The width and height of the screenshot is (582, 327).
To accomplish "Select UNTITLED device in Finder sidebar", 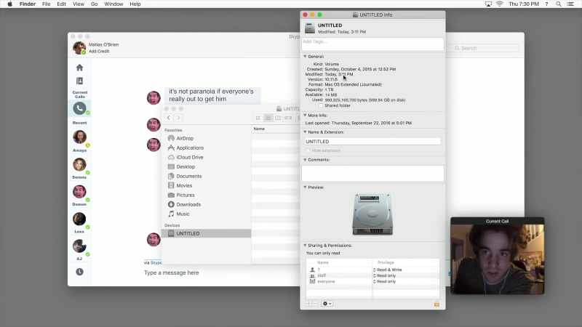I will pyautogui.click(x=207, y=233).
